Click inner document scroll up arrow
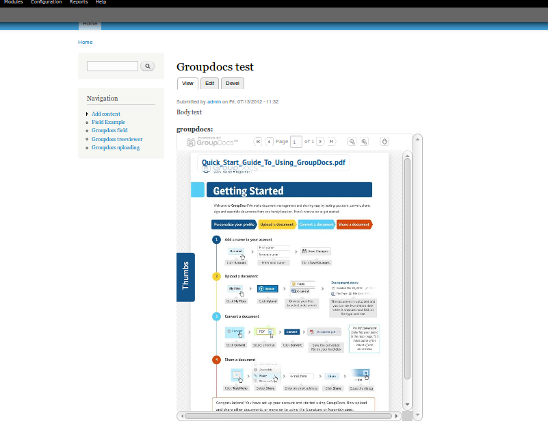Viewport: 548px width, 426px height. [407, 155]
